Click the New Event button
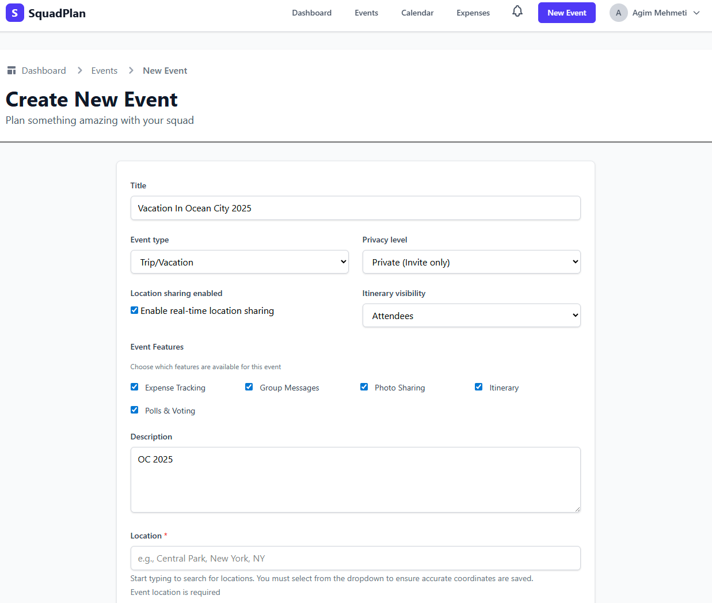 (x=566, y=12)
